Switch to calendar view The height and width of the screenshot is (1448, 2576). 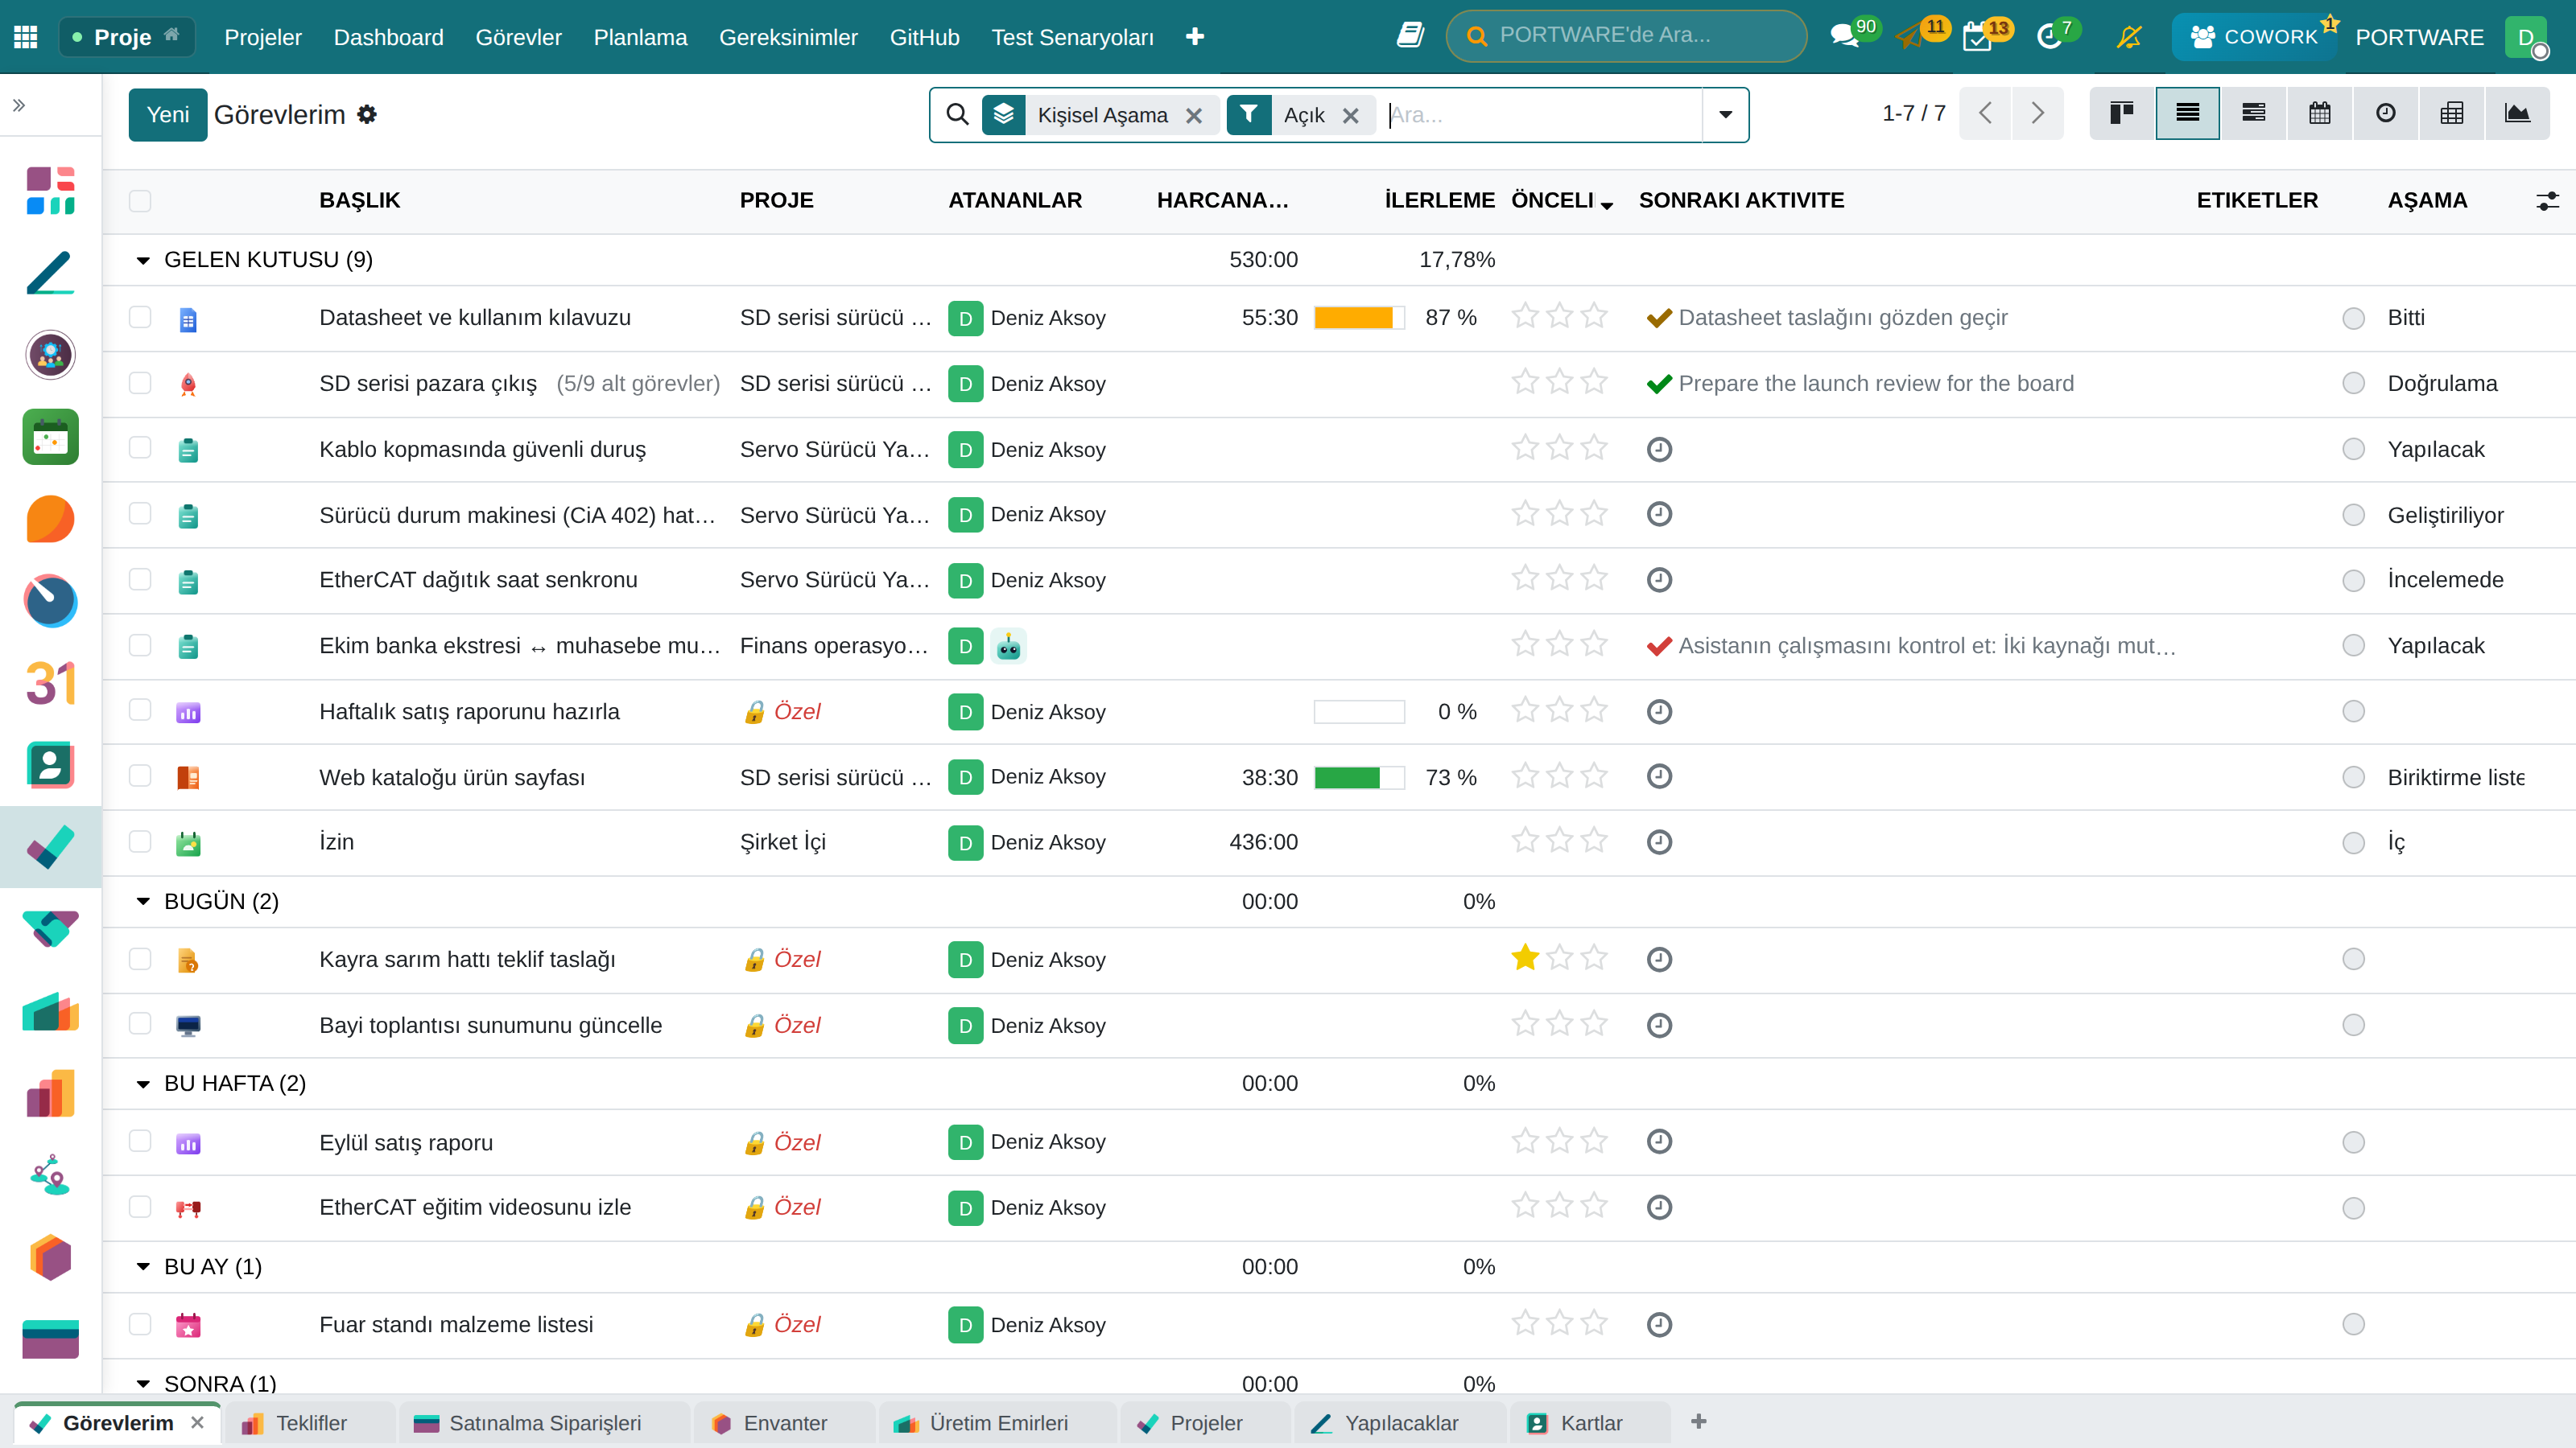click(x=2320, y=113)
